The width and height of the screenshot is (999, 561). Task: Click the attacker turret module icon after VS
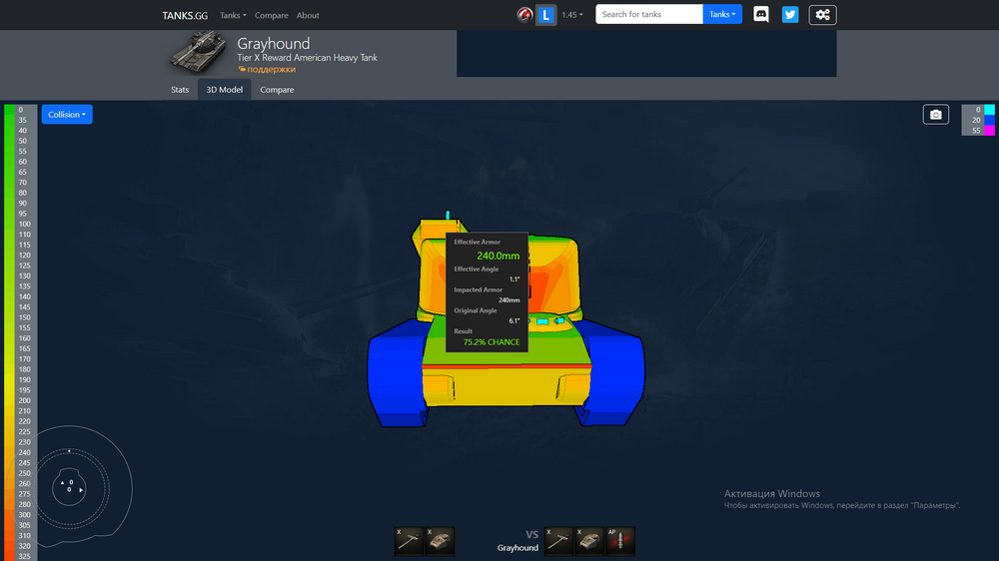589,541
